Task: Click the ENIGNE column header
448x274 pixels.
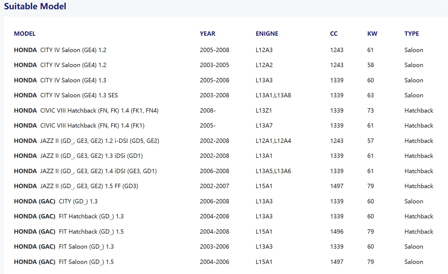Action: click(x=267, y=34)
